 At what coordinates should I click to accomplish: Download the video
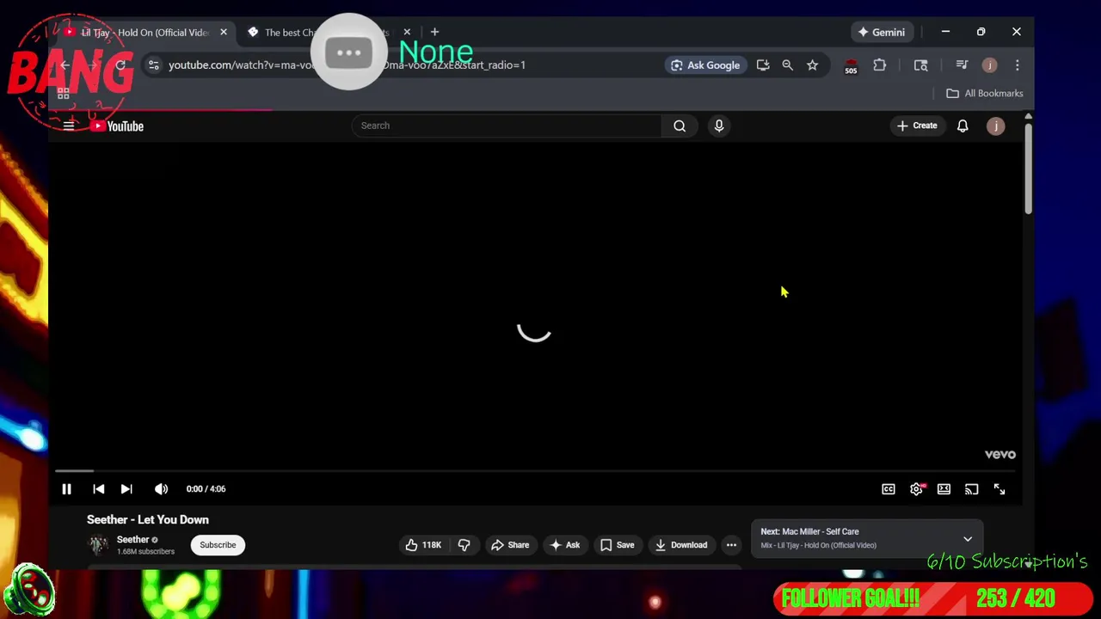[x=680, y=545]
